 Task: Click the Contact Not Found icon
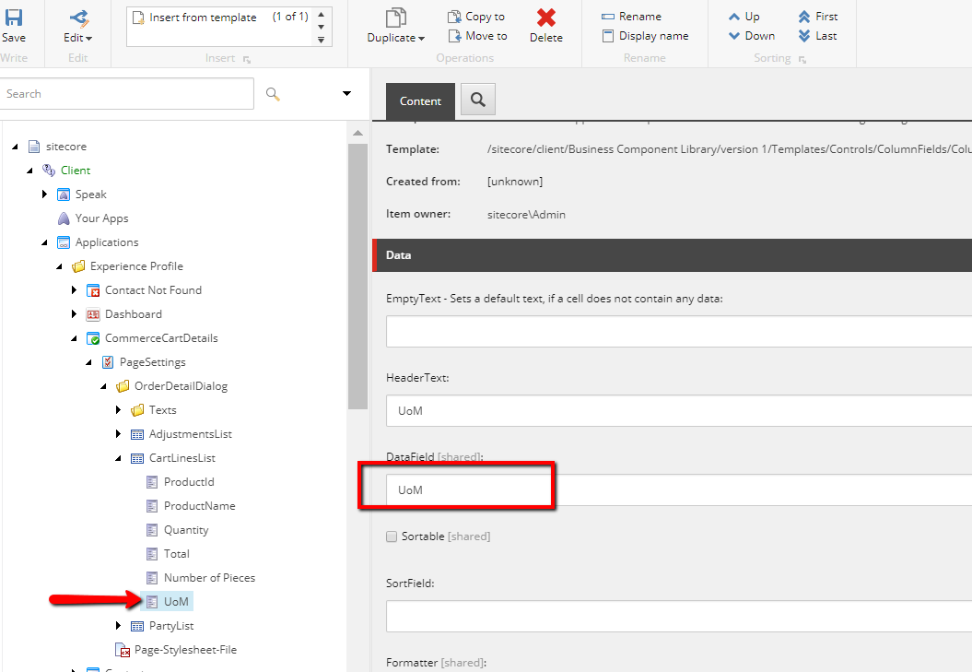[93, 290]
